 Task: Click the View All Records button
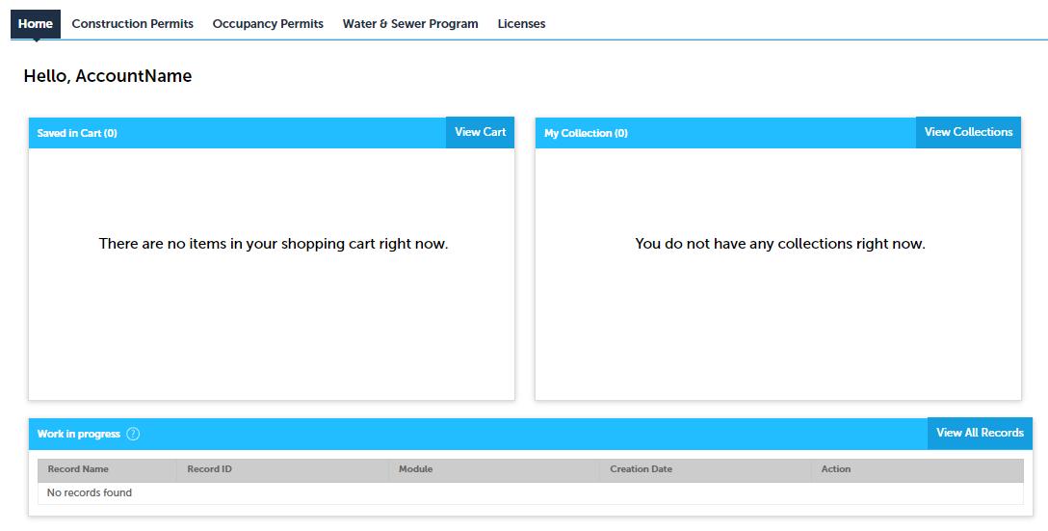pyautogui.click(x=980, y=434)
